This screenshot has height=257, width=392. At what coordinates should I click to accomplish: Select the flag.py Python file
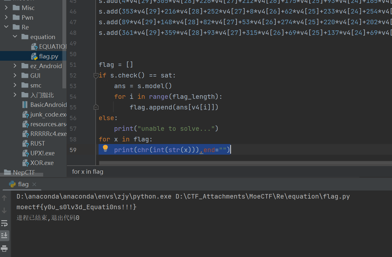48,56
